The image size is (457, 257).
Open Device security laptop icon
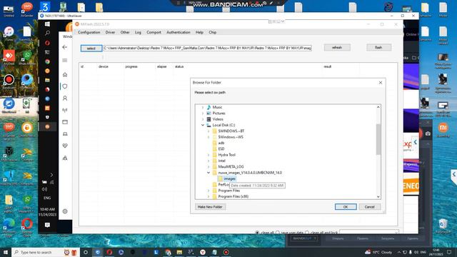[x=65, y=134]
